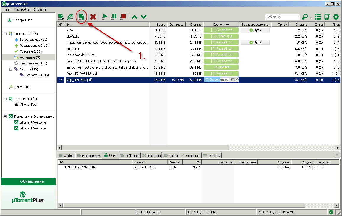Collapse the Торренты (146) tree node
Image resolution: width=342 pixels, height=216 pixels.
[5, 34]
